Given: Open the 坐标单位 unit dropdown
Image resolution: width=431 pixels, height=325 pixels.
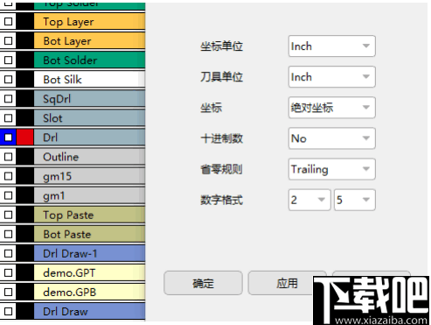Looking at the screenshot, I should (331, 46).
